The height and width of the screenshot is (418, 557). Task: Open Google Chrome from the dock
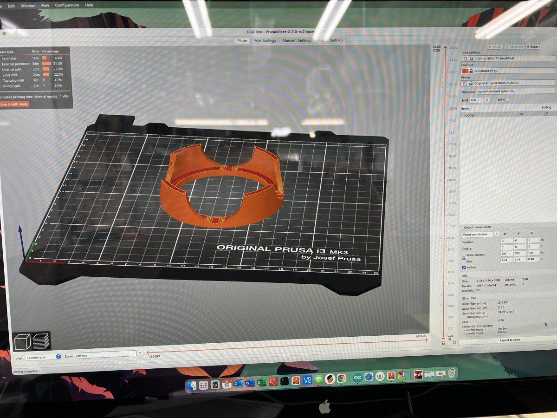[x=341, y=379]
